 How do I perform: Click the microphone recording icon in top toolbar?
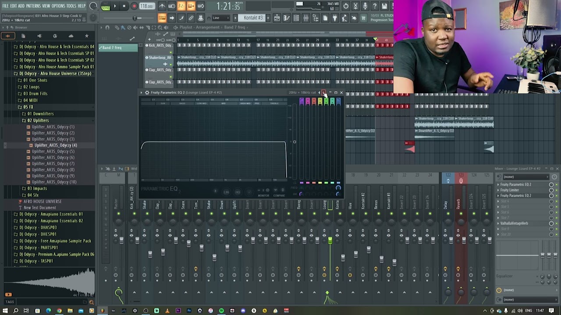365,6
